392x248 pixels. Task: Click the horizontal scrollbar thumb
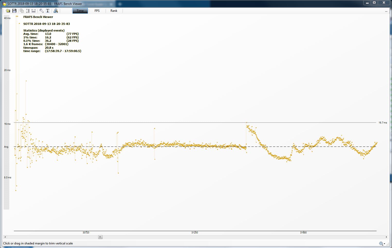(100, 237)
